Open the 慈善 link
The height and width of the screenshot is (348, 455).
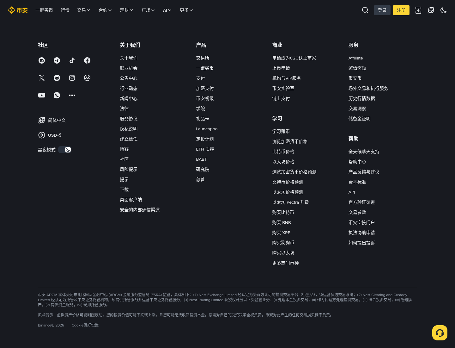(200, 179)
